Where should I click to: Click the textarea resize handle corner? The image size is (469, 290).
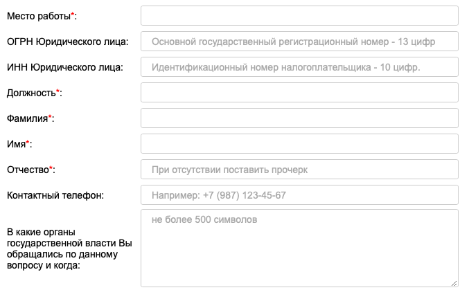tap(454, 283)
